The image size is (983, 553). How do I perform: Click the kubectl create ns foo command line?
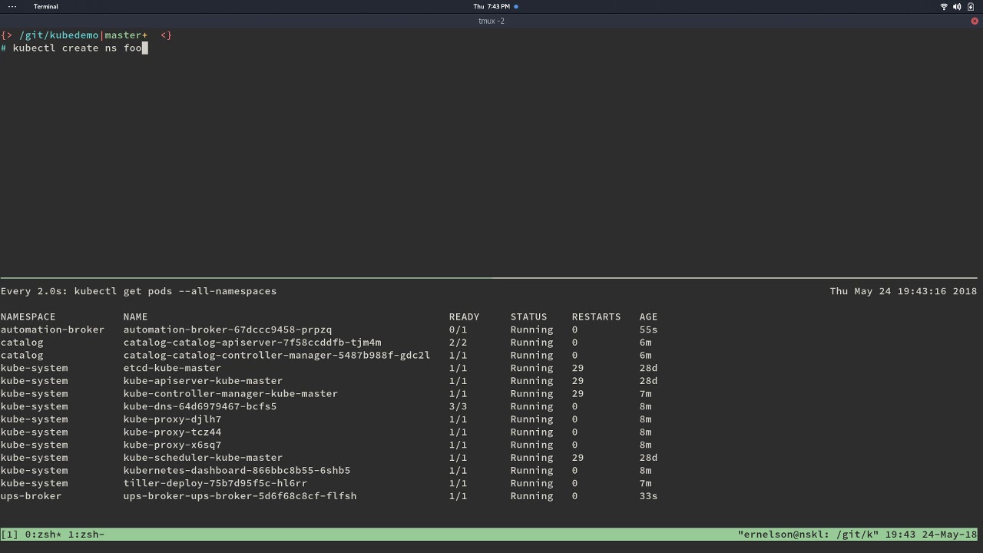(77, 48)
